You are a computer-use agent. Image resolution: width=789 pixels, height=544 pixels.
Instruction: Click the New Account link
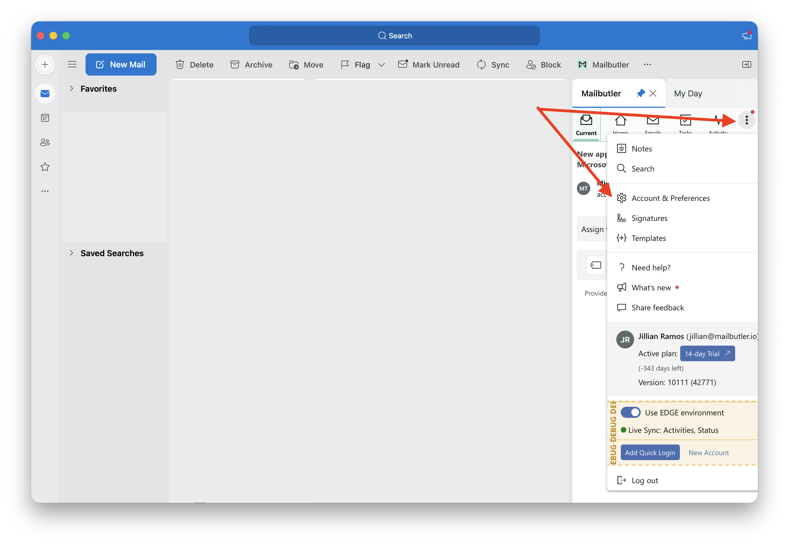click(x=708, y=453)
